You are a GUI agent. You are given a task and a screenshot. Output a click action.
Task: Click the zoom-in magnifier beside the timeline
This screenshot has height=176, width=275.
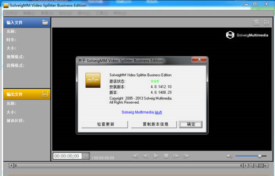click(x=251, y=165)
